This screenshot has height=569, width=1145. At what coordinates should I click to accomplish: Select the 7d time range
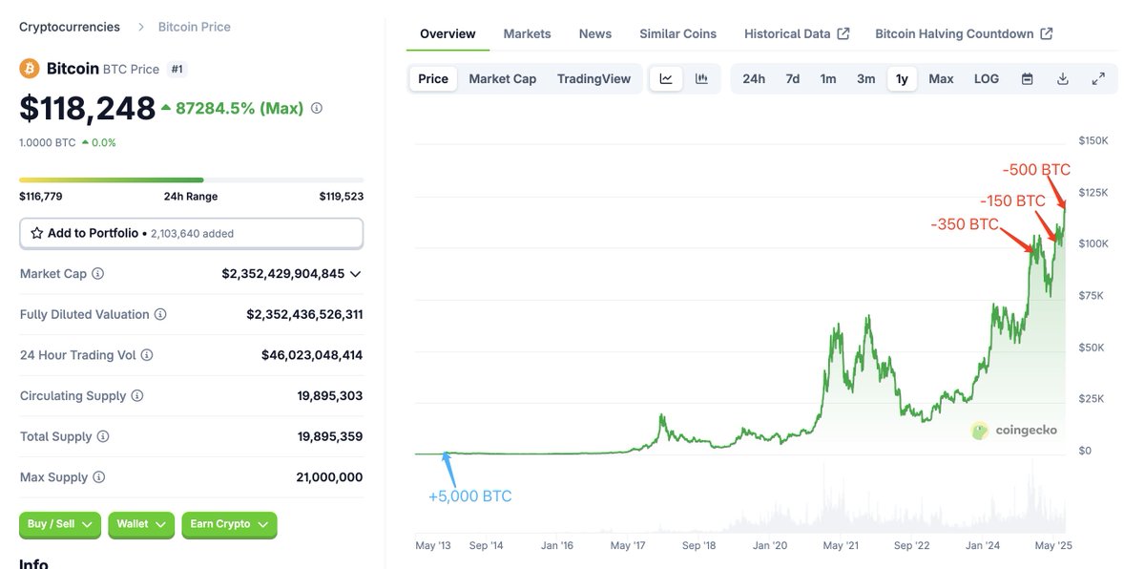[793, 78]
